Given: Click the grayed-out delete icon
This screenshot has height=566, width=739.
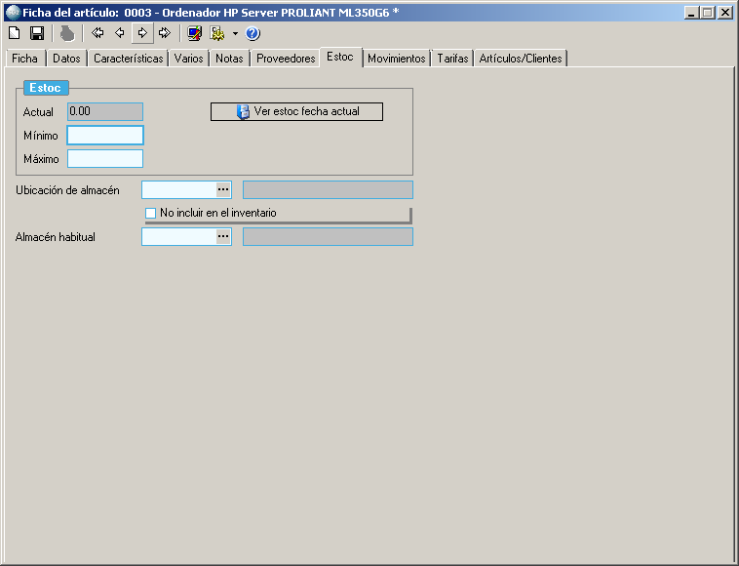Looking at the screenshot, I should (x=67, y=33).
